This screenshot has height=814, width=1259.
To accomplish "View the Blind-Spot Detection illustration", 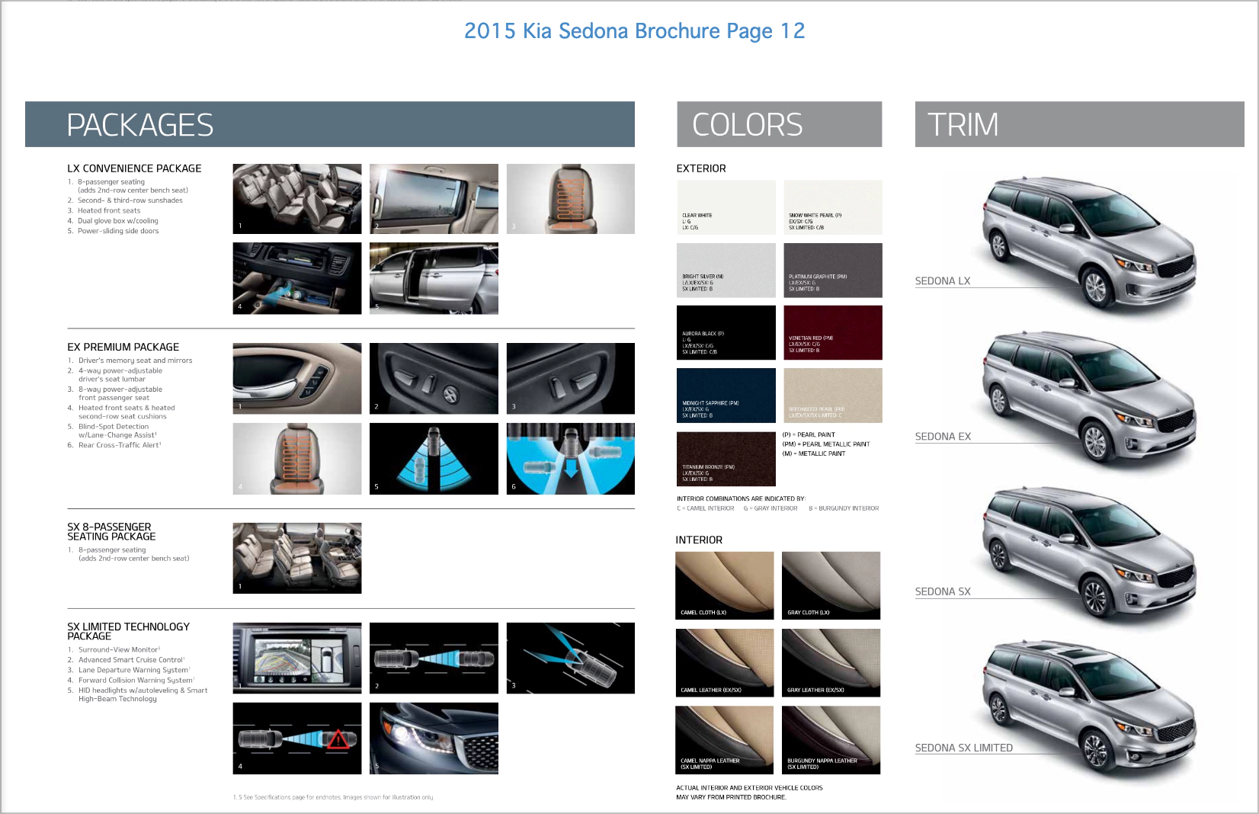I will (x=434, y=459).
